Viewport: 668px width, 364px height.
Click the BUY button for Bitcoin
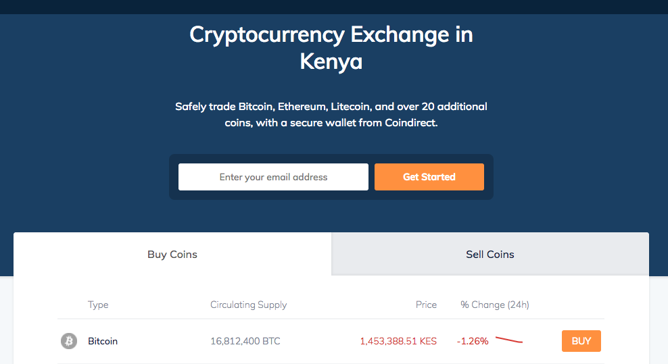(581, 341)
